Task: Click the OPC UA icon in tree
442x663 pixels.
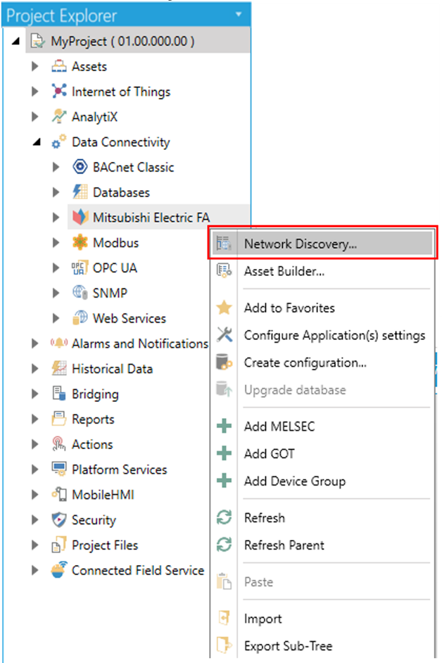Action: (x=80, y=267)
